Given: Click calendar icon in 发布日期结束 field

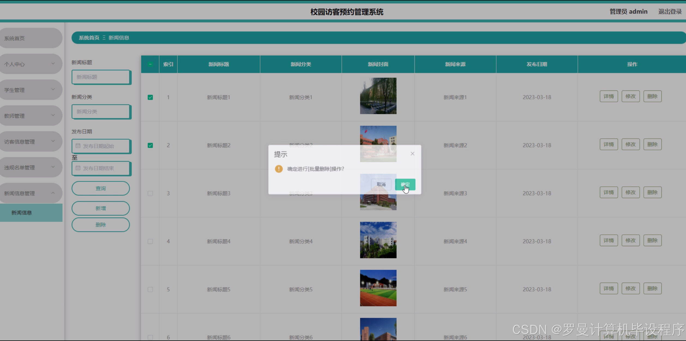Looking at the screenshot, I should [78, 168].
